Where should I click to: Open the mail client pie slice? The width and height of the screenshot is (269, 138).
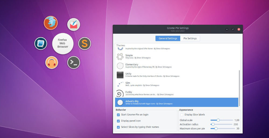pyautogui.click(x=74, y=24)
